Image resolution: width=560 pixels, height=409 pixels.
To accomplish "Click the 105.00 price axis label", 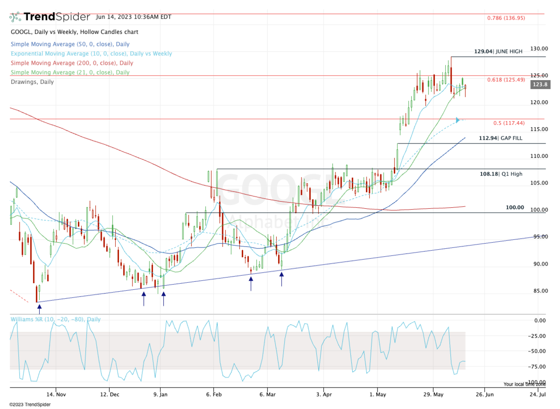I will coord(539,183).
